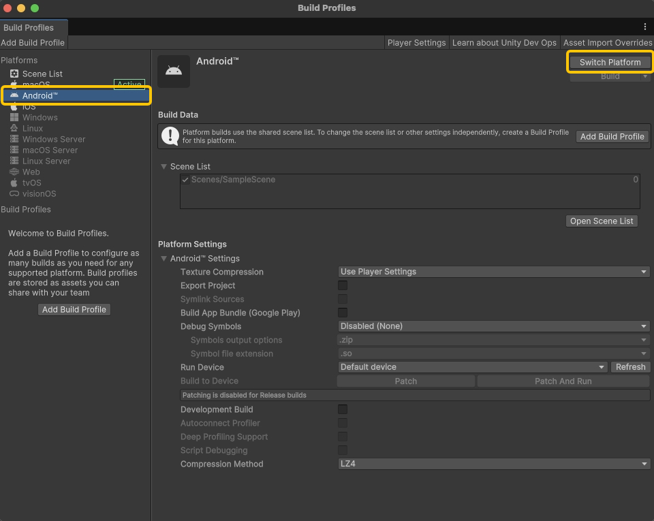The width and height of the screenshot is (654, 521).
Task: Enable the Development Build checkbox
Action: click(343, 409)
